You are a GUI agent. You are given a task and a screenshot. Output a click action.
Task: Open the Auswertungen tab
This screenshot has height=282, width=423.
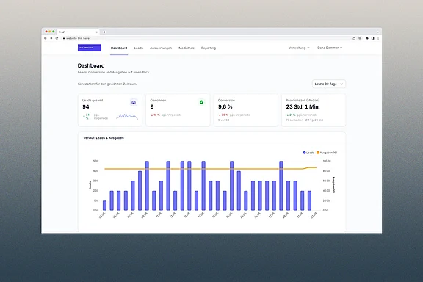point(161,48)
